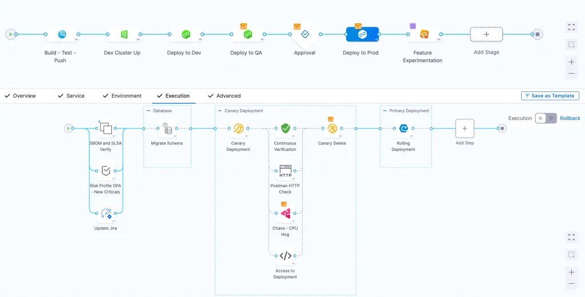Image resolution: width=585 pixels, height=297 pixels.
Task: Open the SBOM and SLSA Verify step
Action: (106, 129)
